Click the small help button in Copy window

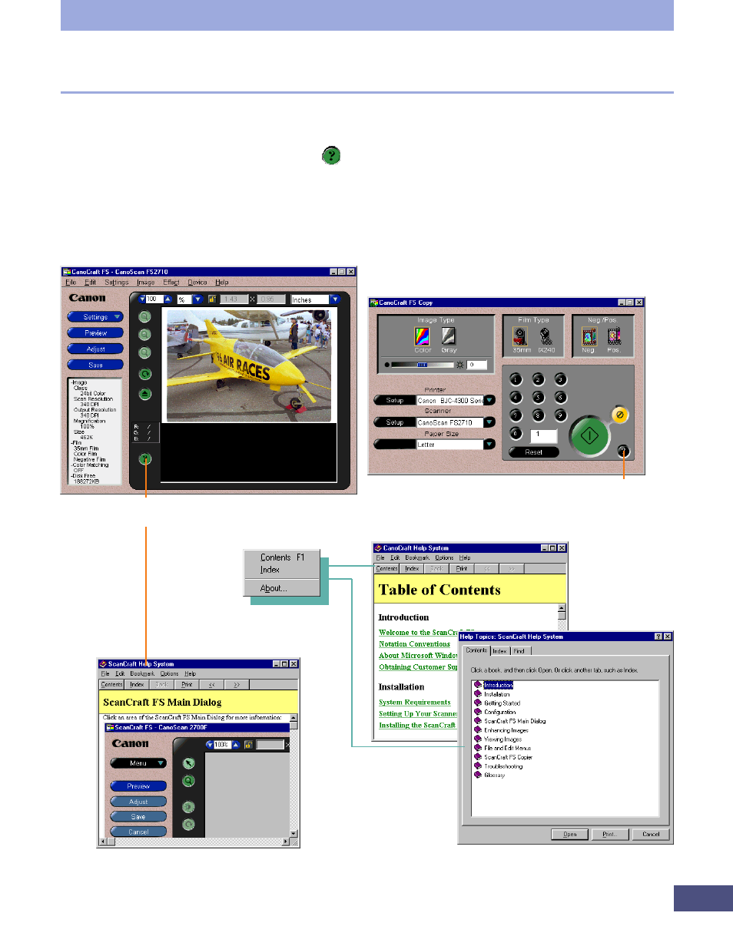coord(624,451)
